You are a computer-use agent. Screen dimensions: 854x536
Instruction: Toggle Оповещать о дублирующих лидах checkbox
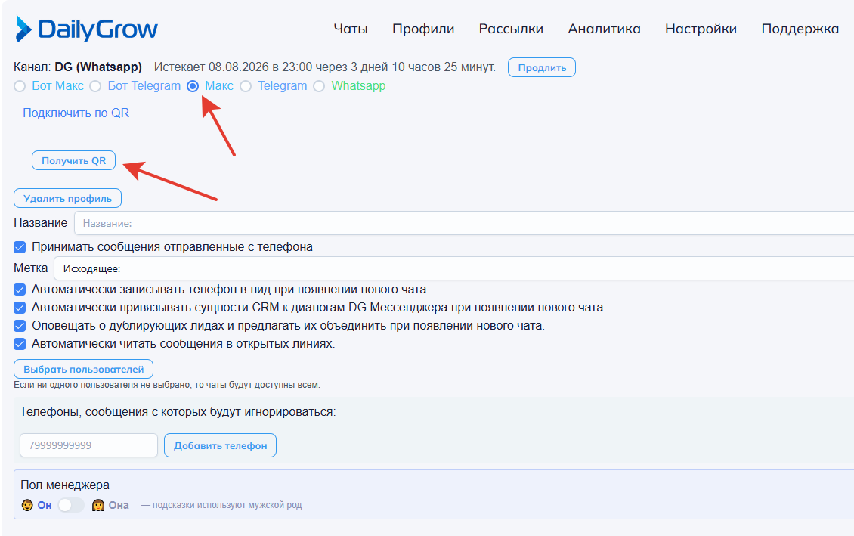[x=20, y=326]
